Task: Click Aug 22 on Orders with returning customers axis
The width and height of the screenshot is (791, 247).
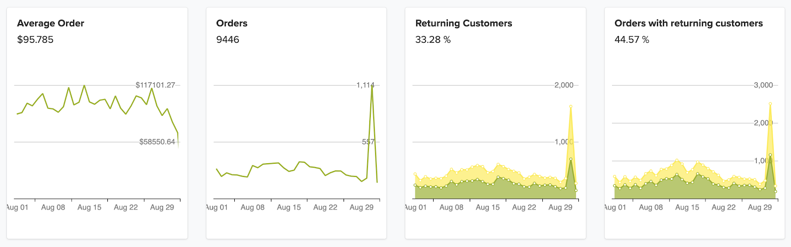Action: click(724, 208)
